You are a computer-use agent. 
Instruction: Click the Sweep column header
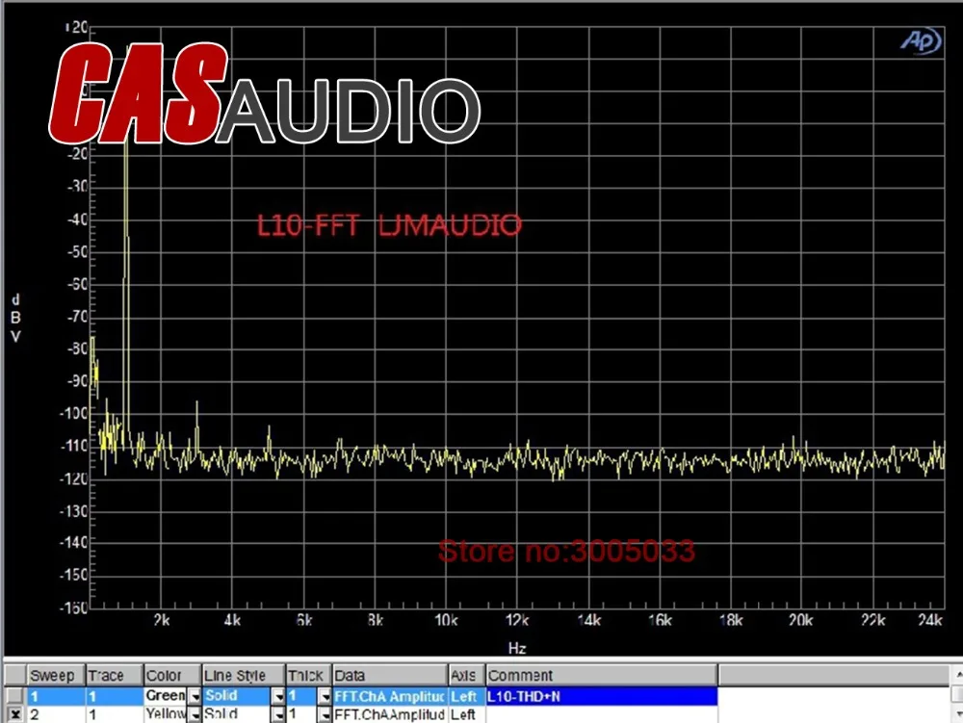point(55,675)
